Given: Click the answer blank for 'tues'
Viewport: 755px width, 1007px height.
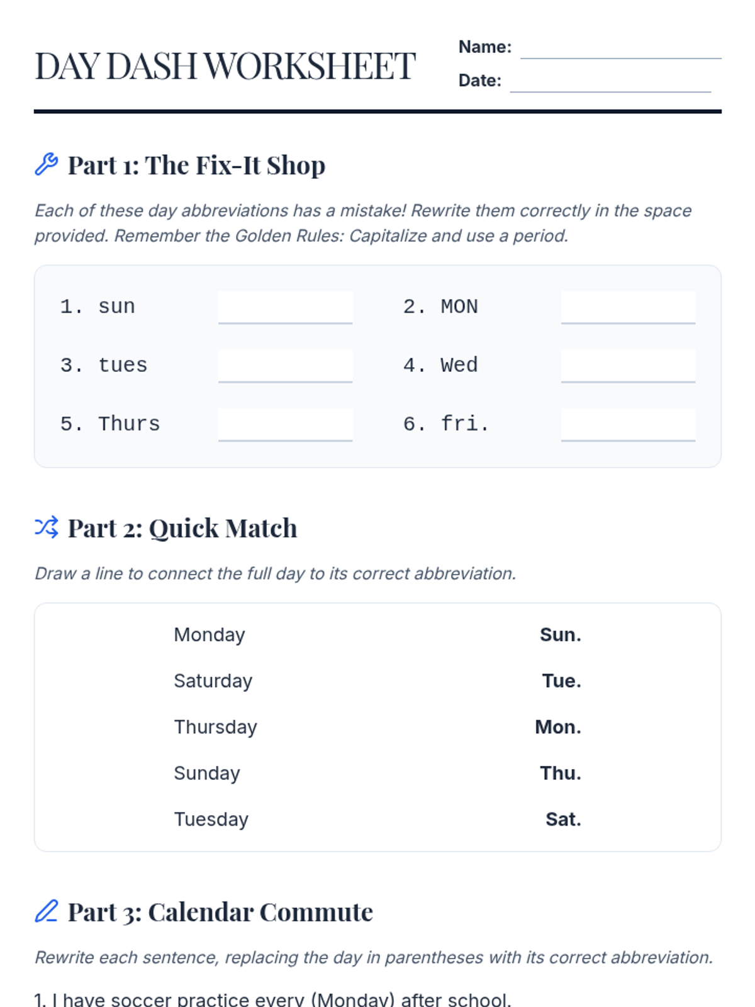Looking at the screenshot, I should point(285,366).
